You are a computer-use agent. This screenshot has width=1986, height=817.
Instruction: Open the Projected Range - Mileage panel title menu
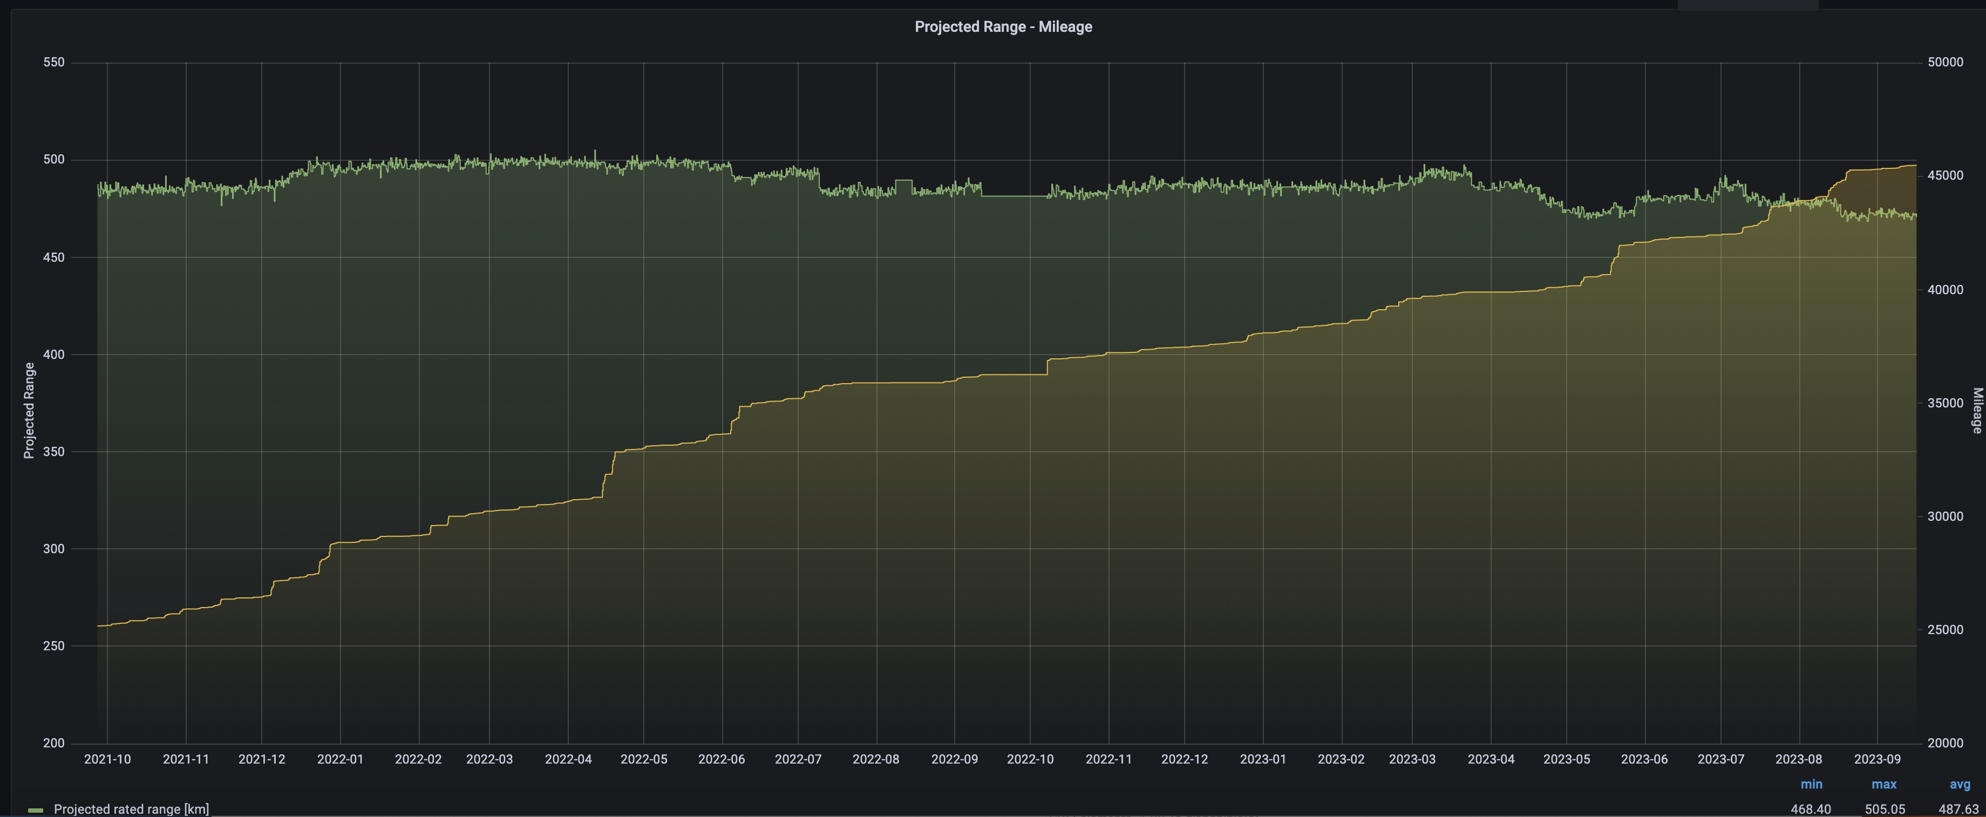(1003, 27)
